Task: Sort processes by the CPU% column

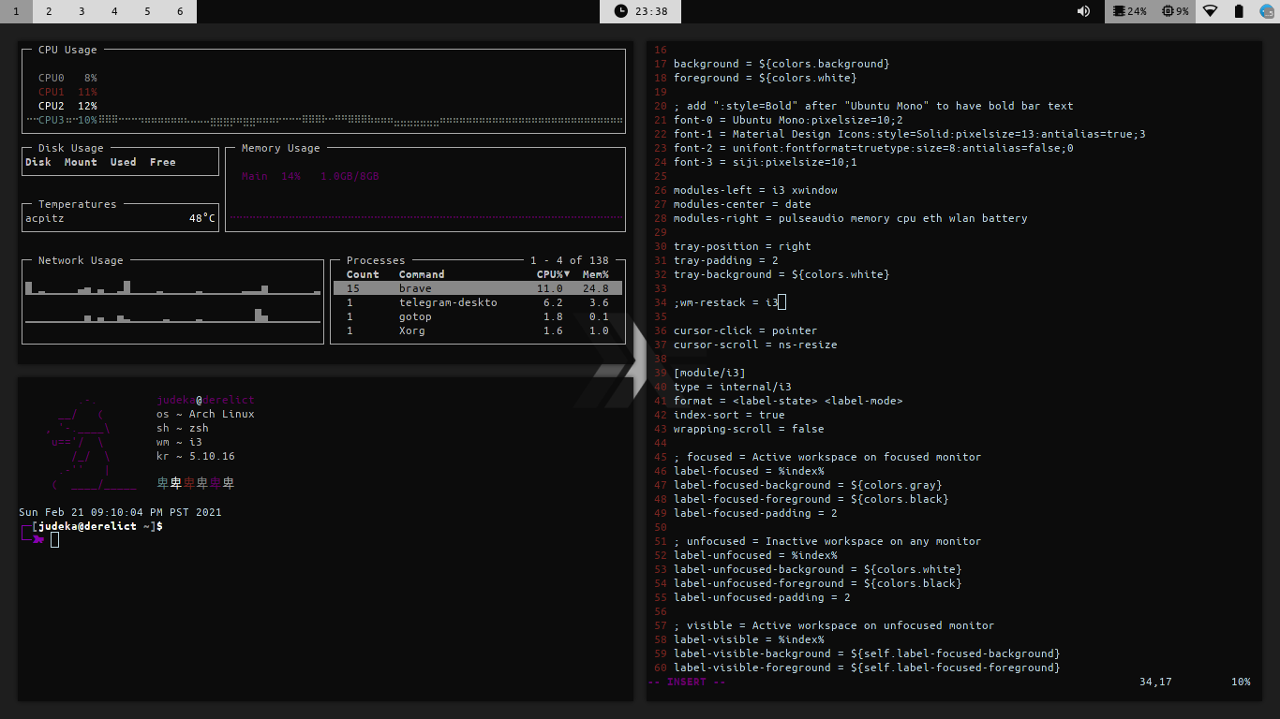Action: click(x=553, y=274)
